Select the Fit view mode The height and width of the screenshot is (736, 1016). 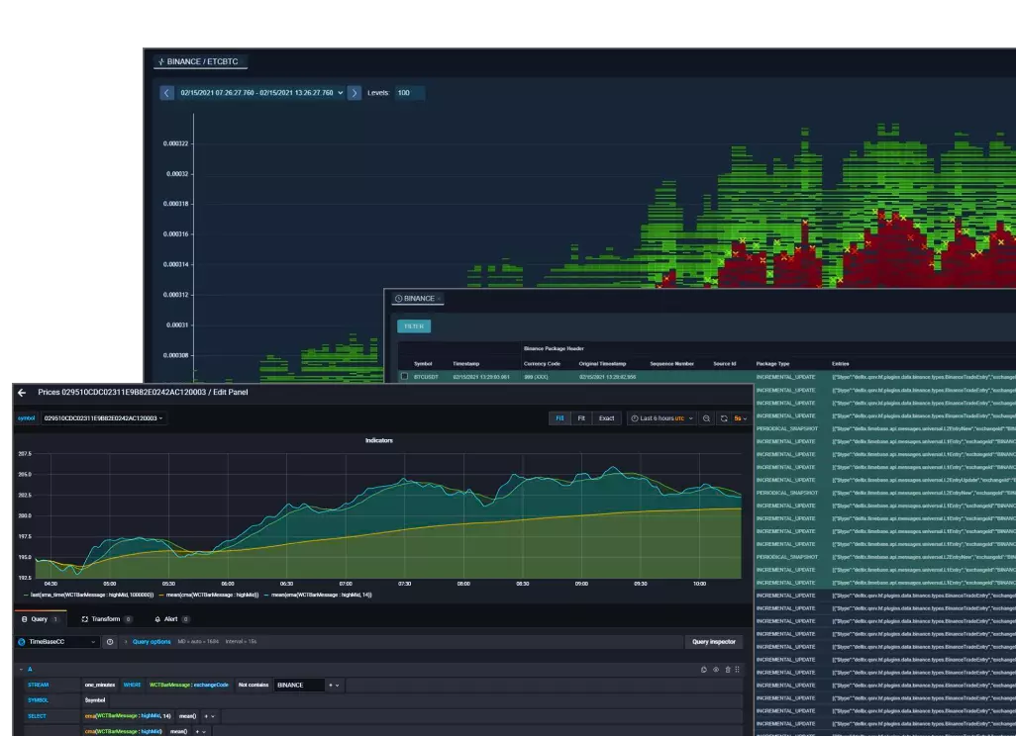coord(581,418)
